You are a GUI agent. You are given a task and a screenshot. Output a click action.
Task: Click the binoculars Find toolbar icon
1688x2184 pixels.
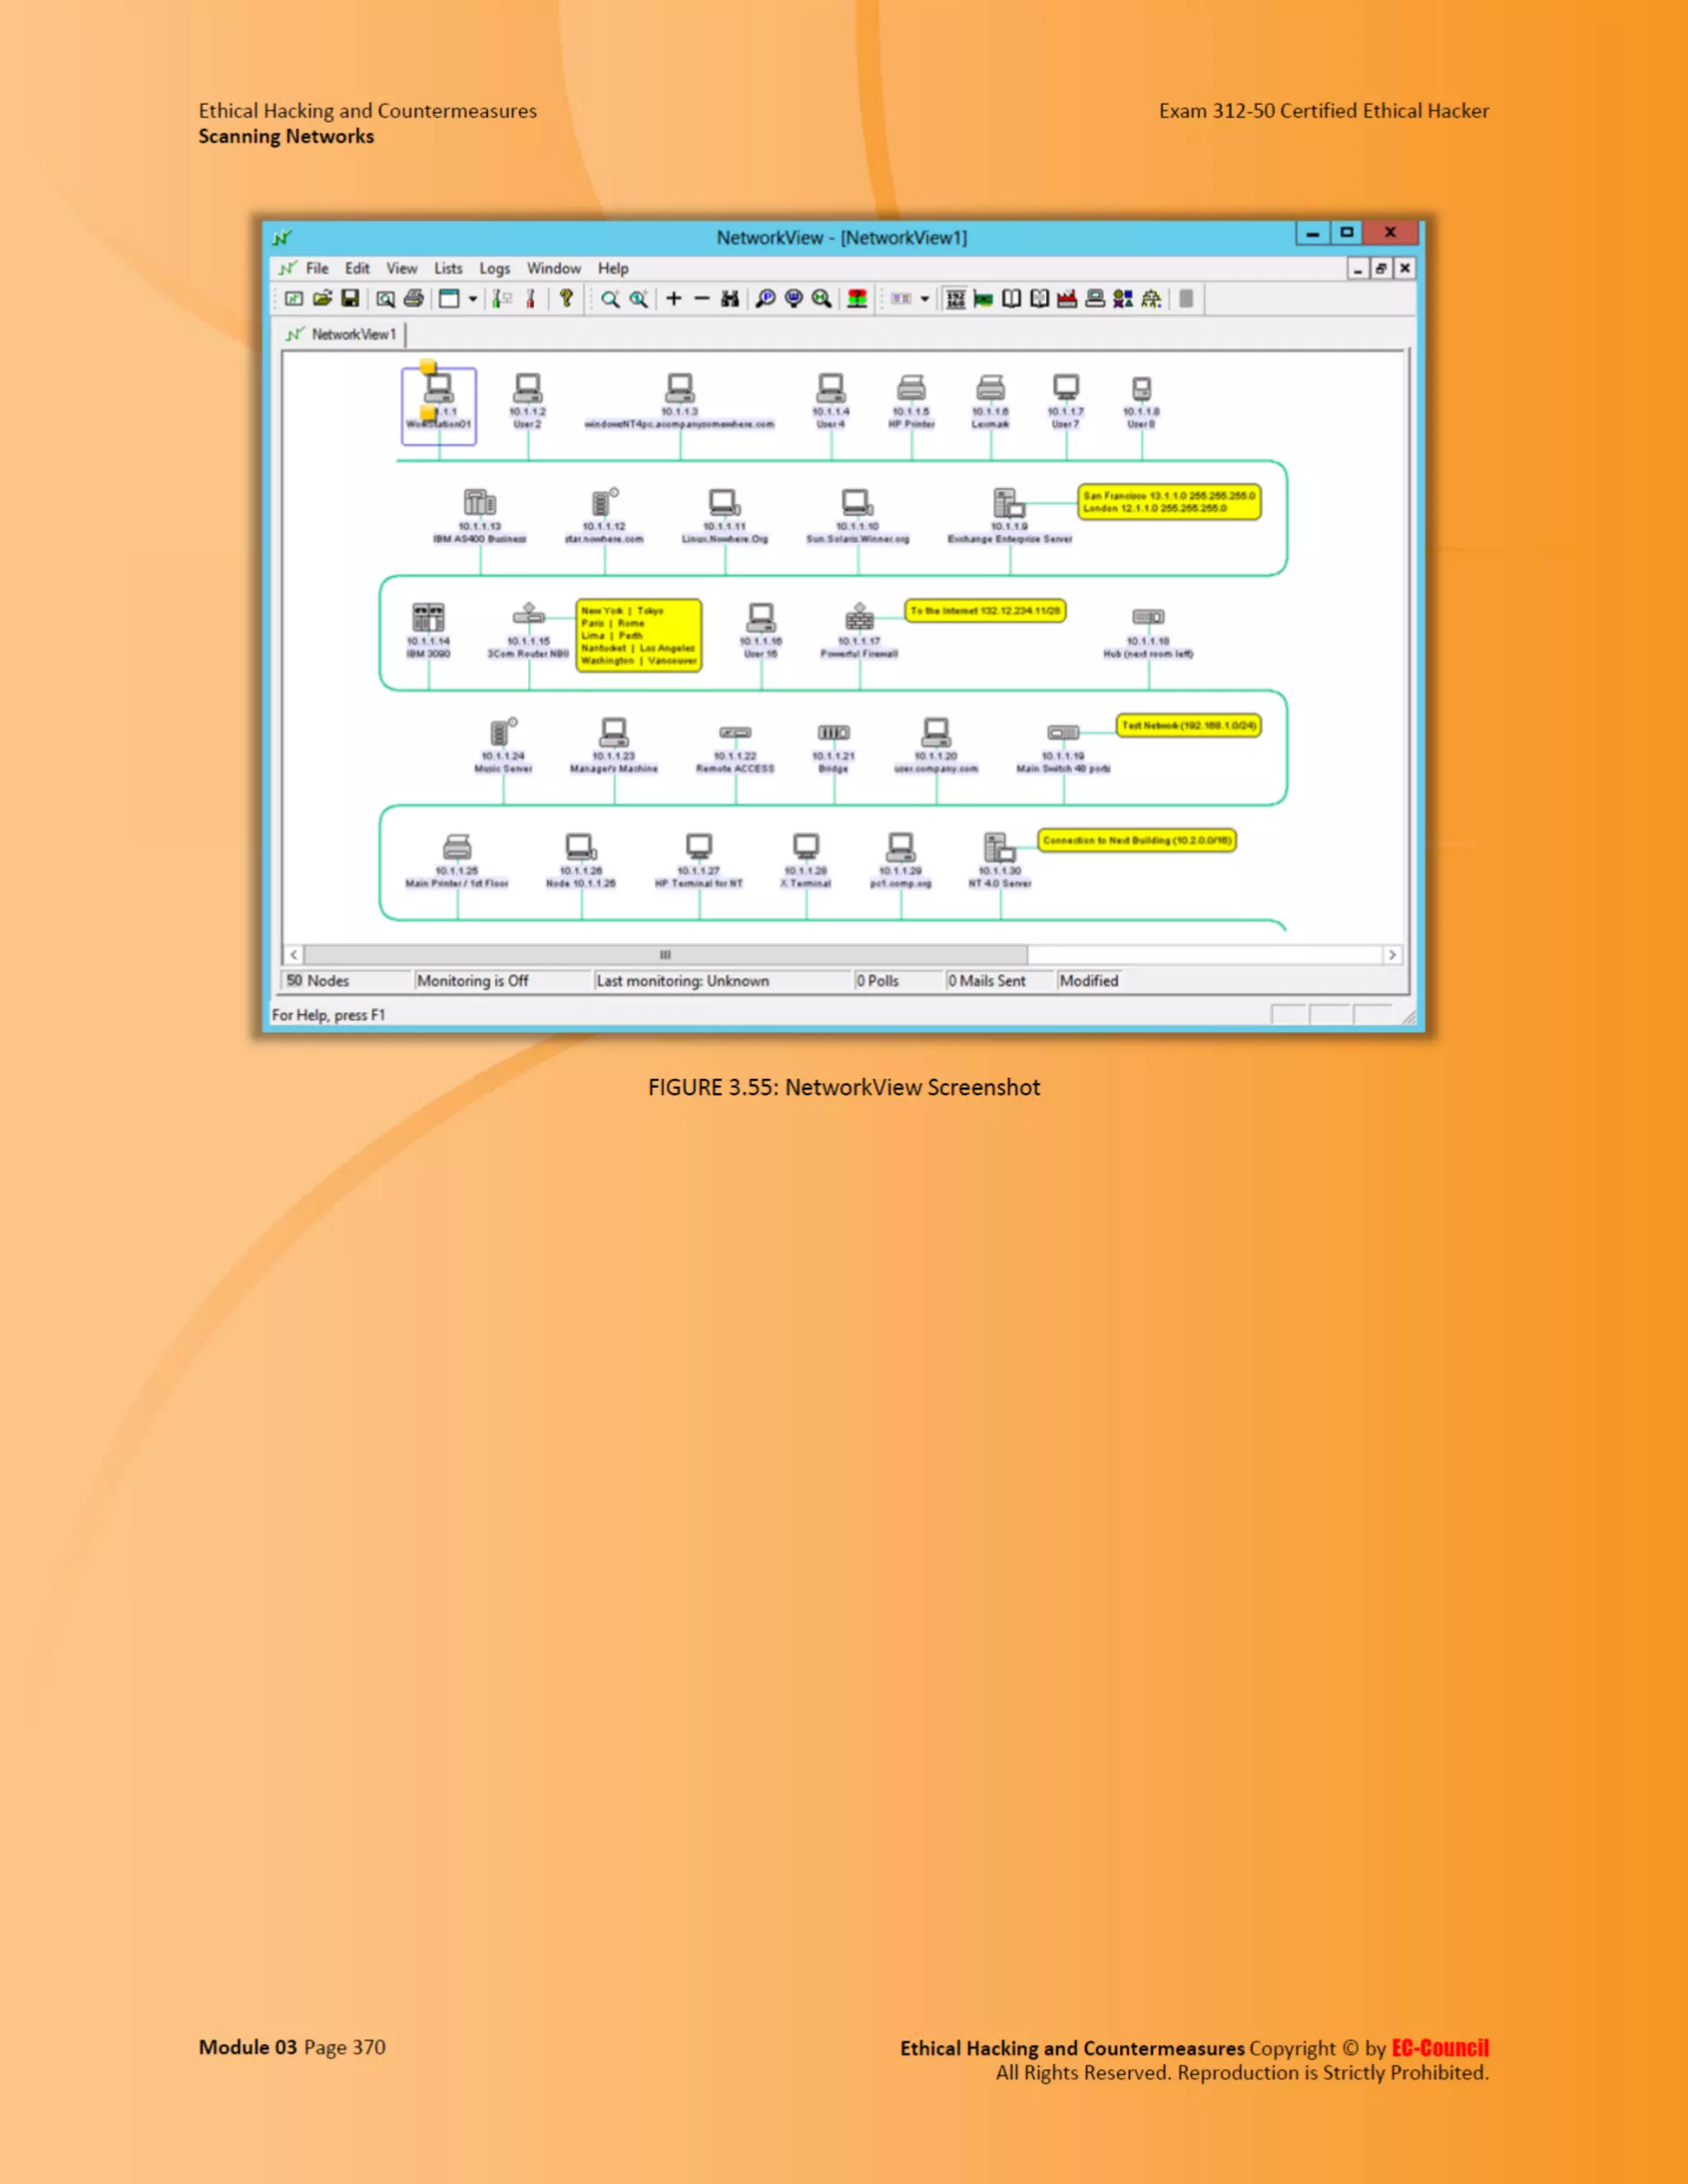[730, 299]
